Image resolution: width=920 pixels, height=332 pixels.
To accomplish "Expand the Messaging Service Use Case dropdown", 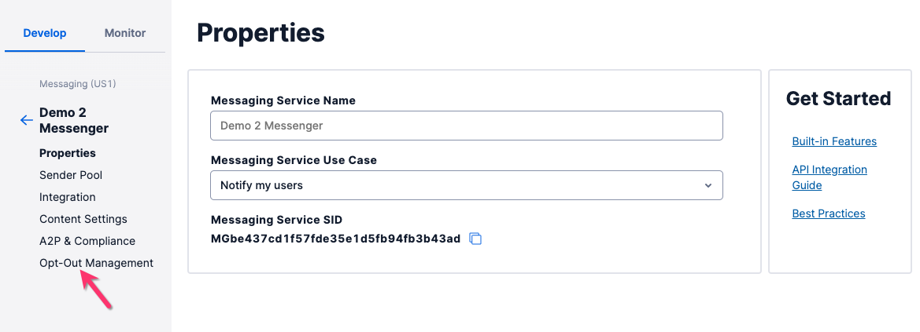I will pyautogui.click(x=466, y=185).
